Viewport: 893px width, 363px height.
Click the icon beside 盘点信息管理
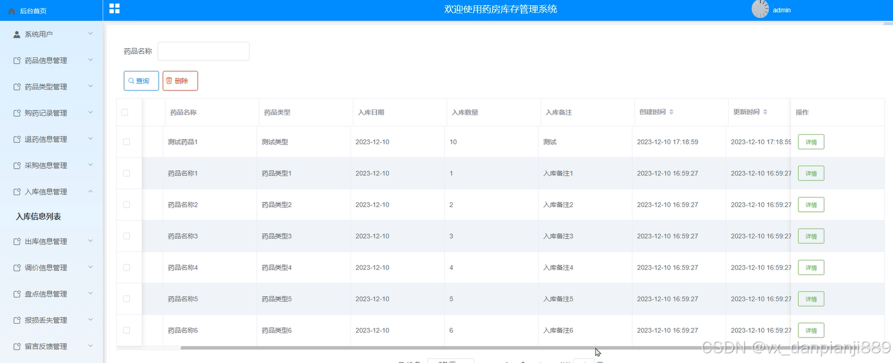tap(17, 294)
